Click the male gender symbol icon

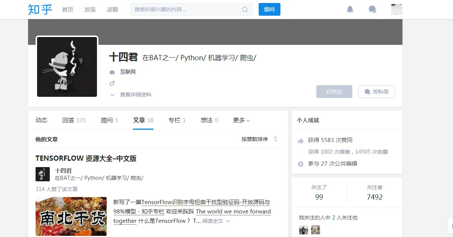tap(112, 83)
